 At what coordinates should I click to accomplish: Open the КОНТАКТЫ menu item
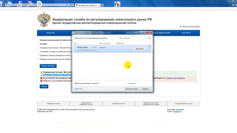[186, 33]
